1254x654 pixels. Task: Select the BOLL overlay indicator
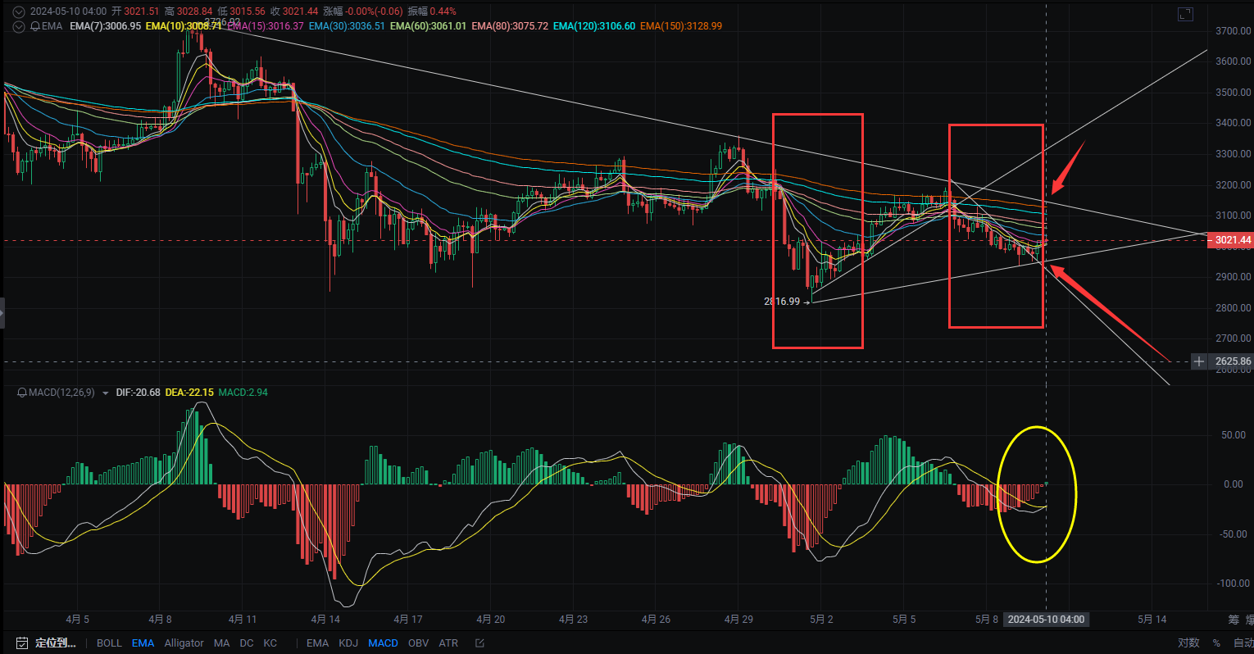109,643
